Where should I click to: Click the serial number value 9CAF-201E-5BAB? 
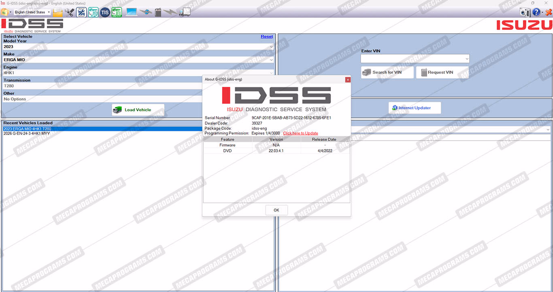point(291,118)
